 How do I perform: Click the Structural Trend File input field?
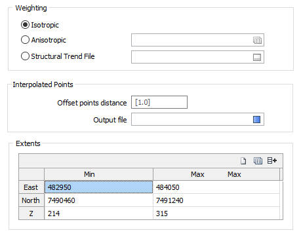click(x=197, y=57)
